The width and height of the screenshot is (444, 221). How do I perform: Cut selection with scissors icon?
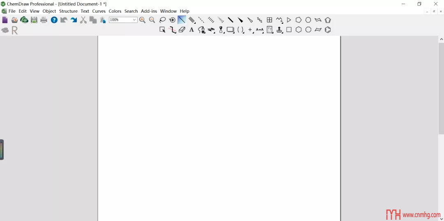[83, 20]
